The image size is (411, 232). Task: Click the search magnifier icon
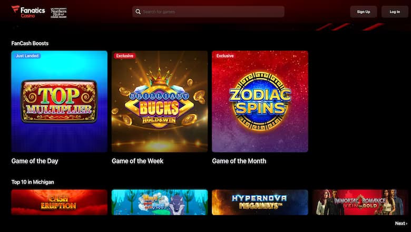pos(138,12)
